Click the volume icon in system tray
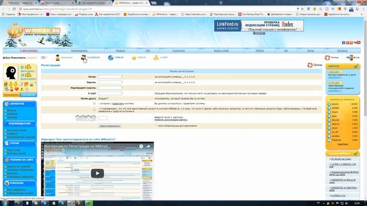Image resolution: width=367 pixels, height=206 pixels. click(x=346, y=204)
